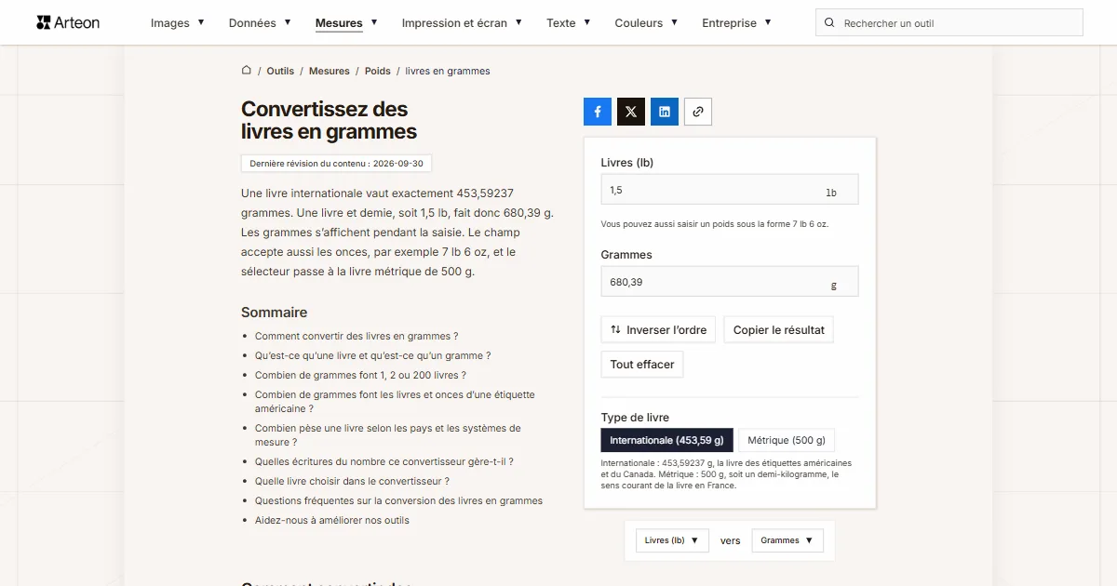The height and width of the screenshot is (586, 1117).
Task: Click the Dernière révision du contenu date badge
Action: tap(336, 164)
